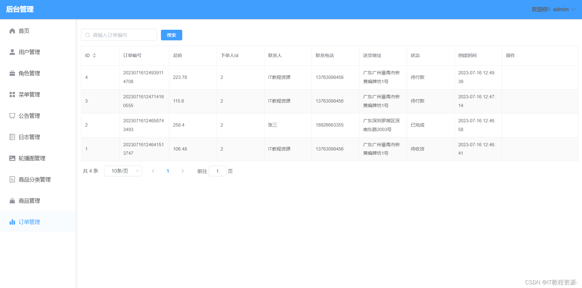
Task: Navigate to 公告管理
Action: 38,116
